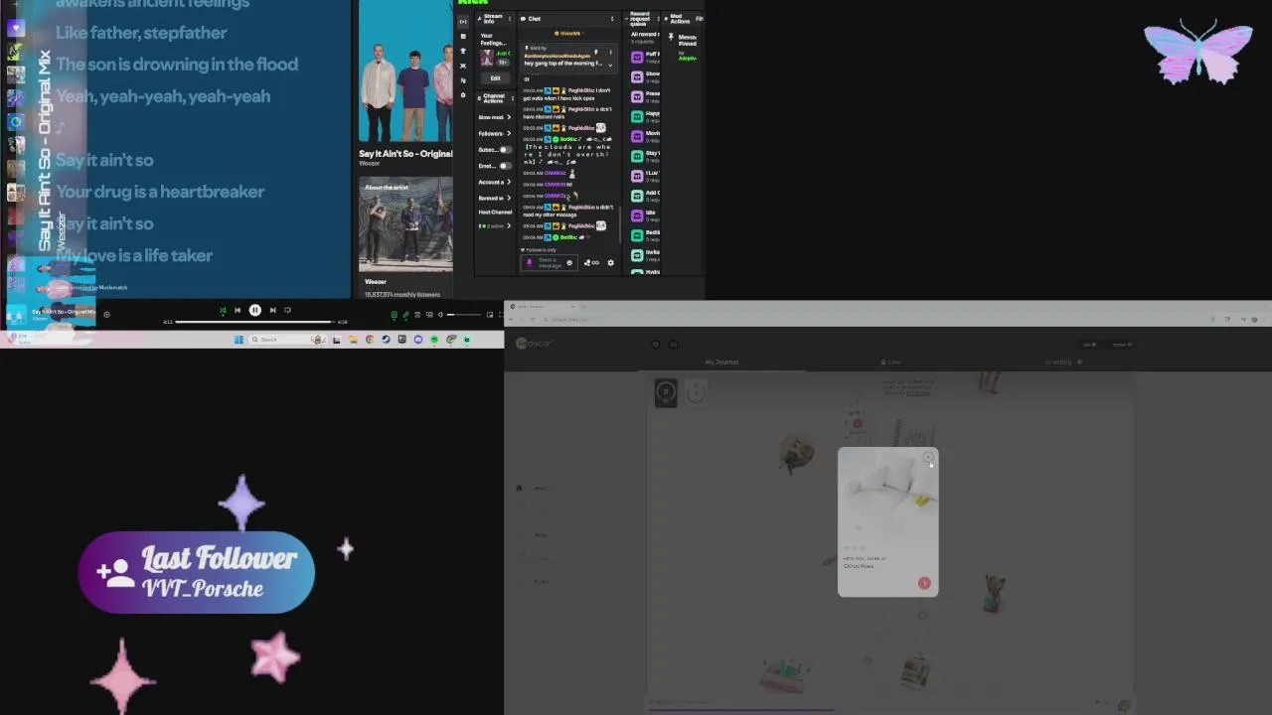
Task: Open Host Channel in Channel Actions
Action: [x=495, y=212]
